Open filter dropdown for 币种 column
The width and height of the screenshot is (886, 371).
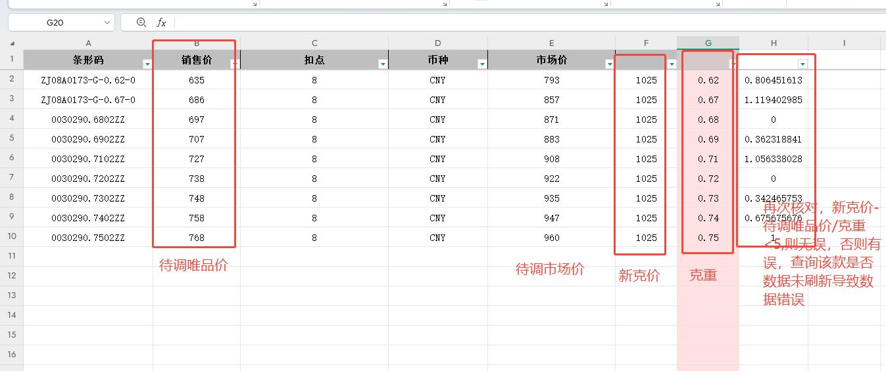(x=482, y=64)
